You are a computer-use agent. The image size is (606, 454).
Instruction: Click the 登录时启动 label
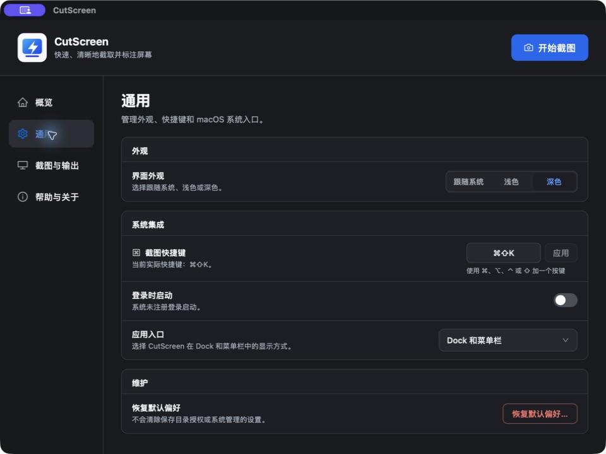152,295
